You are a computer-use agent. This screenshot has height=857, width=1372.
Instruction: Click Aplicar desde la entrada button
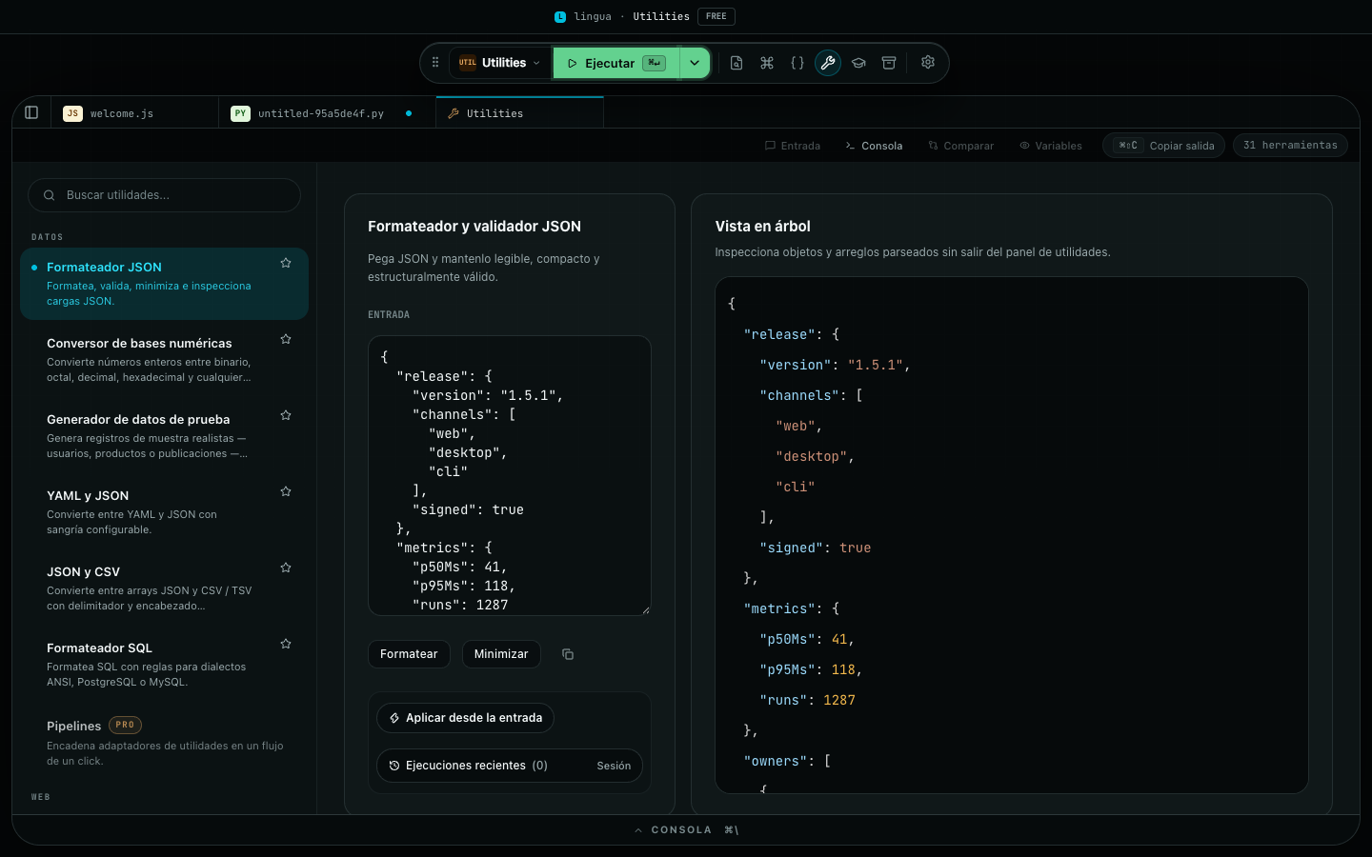(x=465, y=718)
